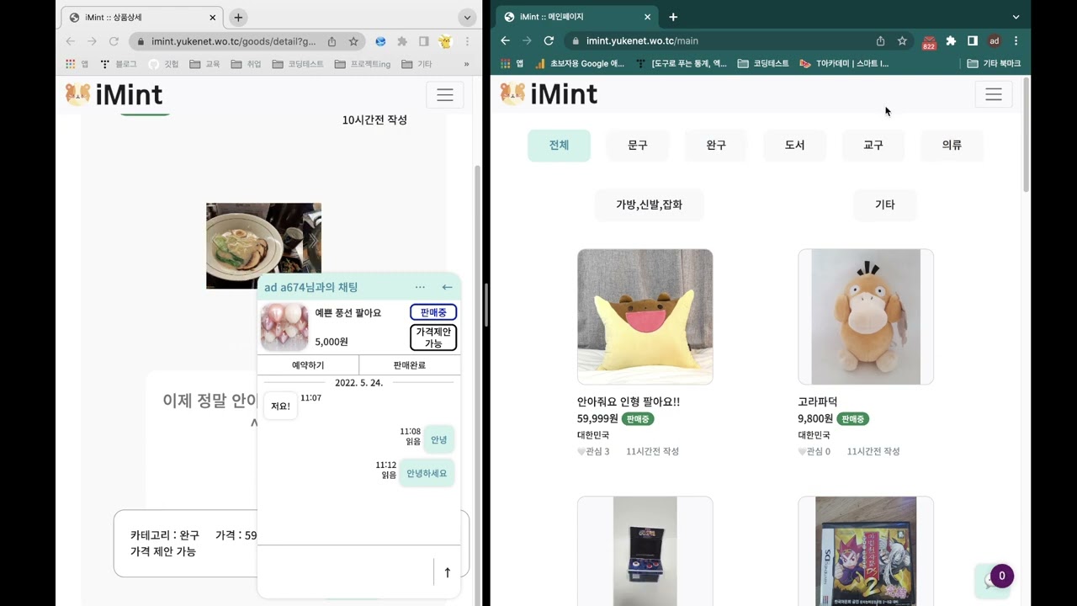Open the three-dot chat options menu
The width and height of the screenshot is (1077, 606).
[420, 287]
